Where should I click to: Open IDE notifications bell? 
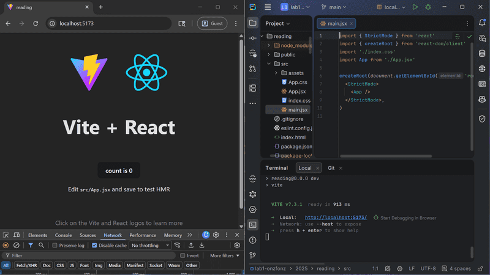(482, 23)
